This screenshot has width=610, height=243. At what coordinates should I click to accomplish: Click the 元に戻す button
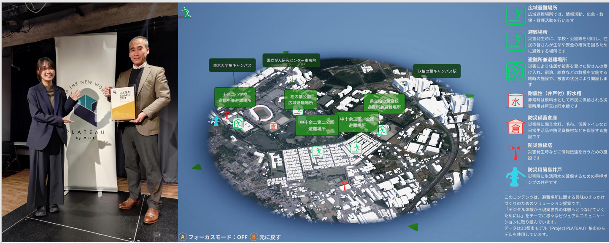(265, 237)
